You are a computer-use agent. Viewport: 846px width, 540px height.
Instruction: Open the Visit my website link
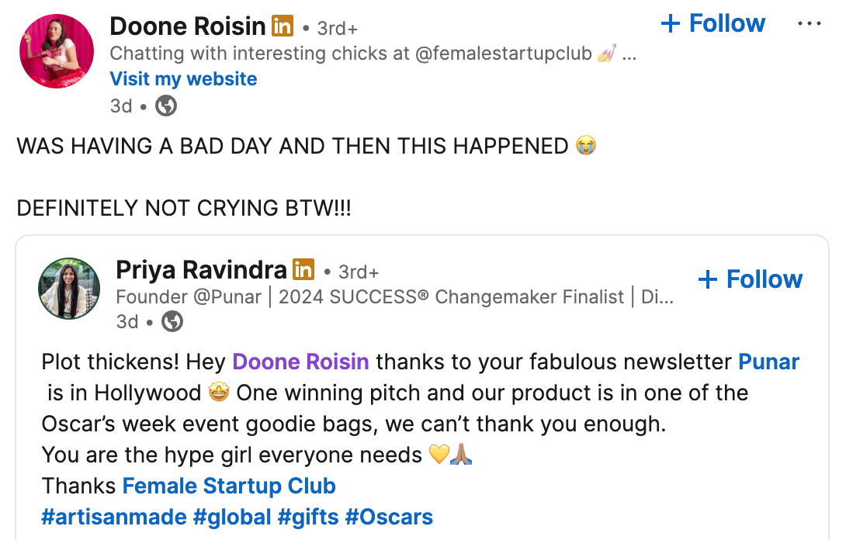(x=183, y=79)
